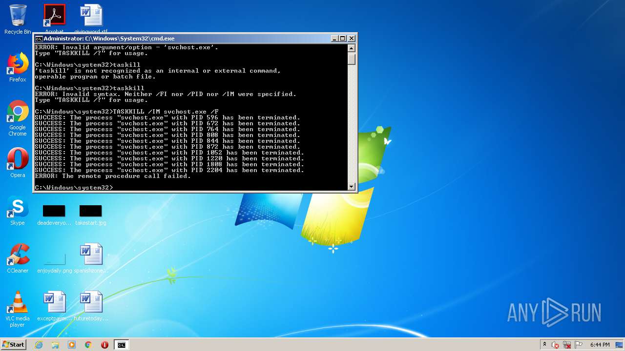The height and width of the screenshot is (351, 625).
Task: Select the Skype desktop shortcut
Action: [x=18, y=211]
